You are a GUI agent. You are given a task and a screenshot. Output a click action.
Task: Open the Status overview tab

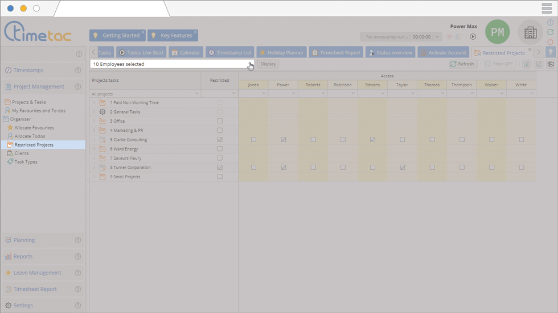[x=390, y=52]
